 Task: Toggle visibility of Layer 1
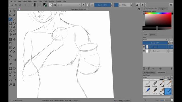[x=144, y=47]
